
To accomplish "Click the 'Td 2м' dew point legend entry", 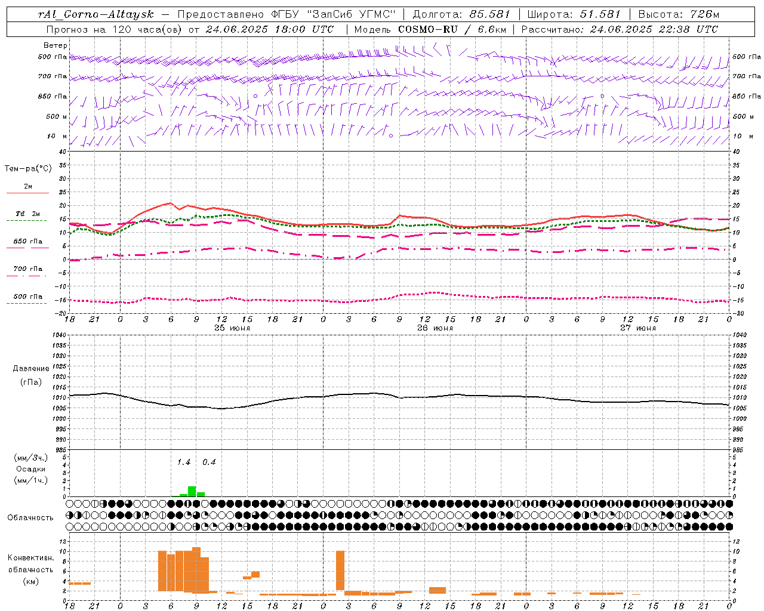I will (27, 214).
